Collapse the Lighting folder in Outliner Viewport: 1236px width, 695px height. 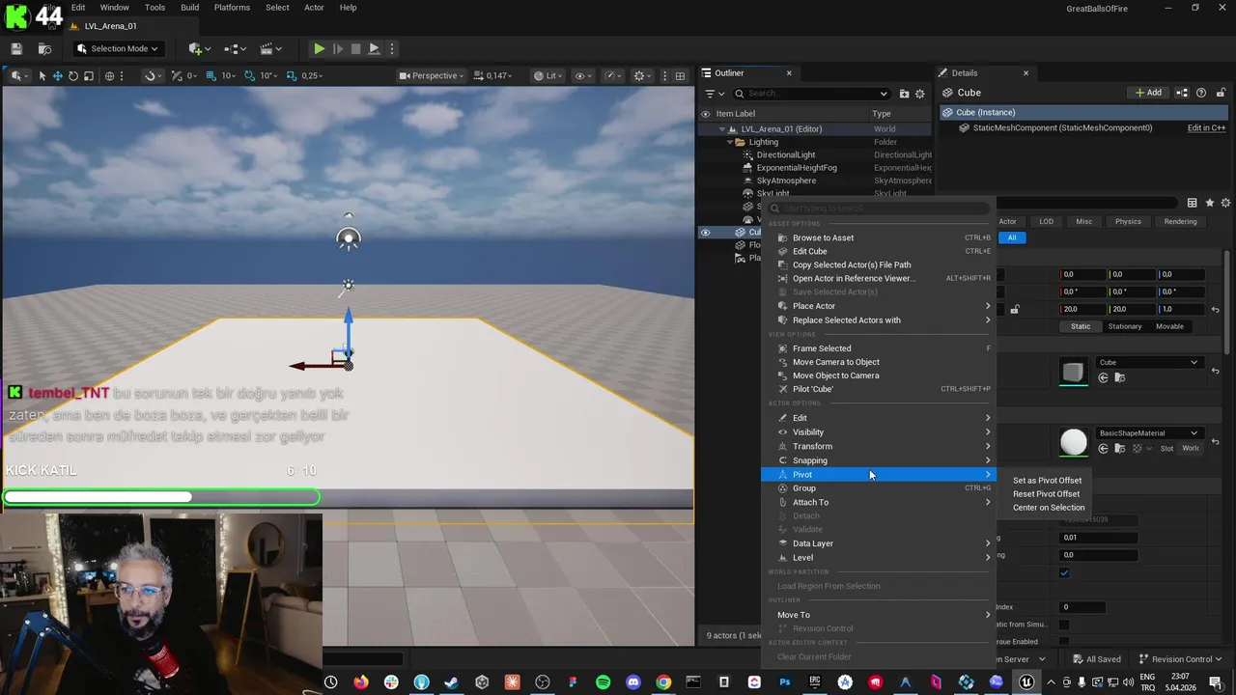[730, 142]
